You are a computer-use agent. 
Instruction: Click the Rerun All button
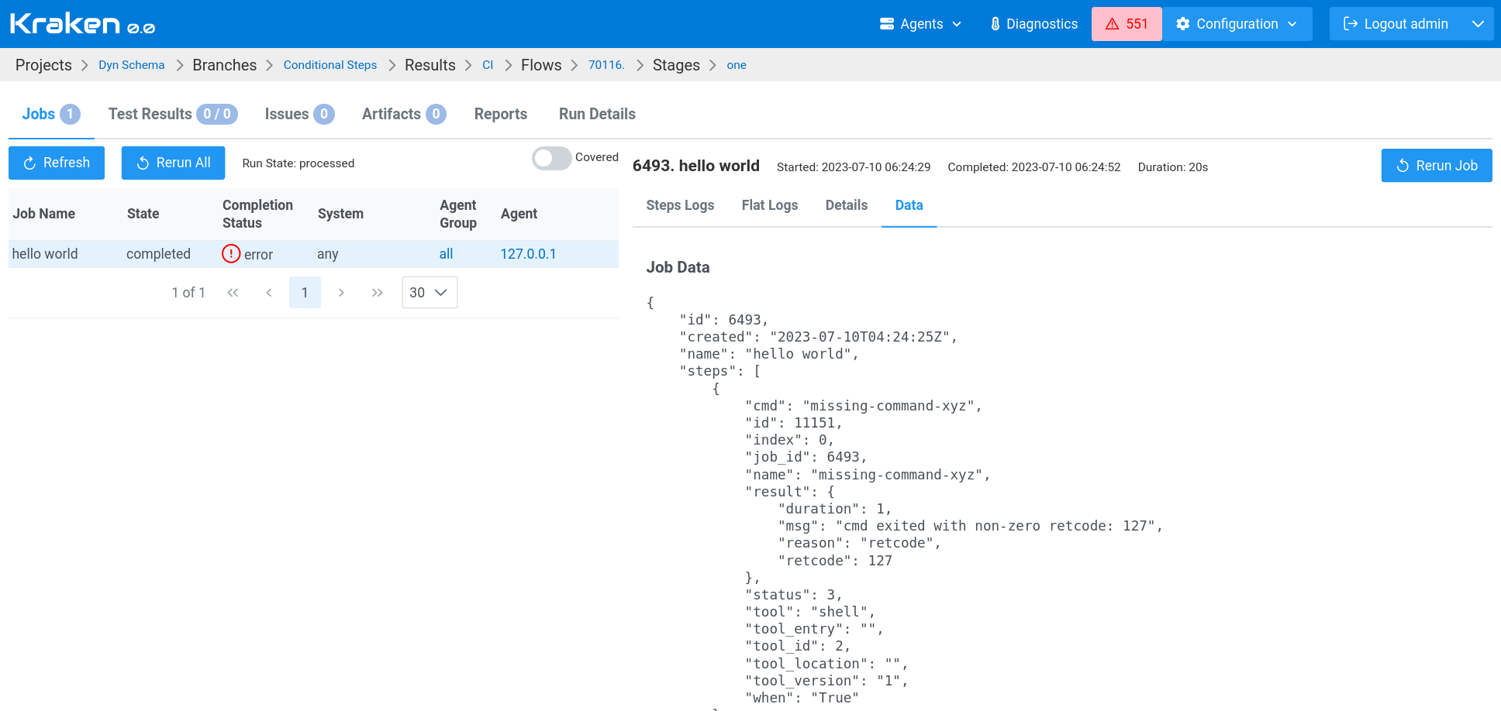pyautogui.click(x=173, y=163)
